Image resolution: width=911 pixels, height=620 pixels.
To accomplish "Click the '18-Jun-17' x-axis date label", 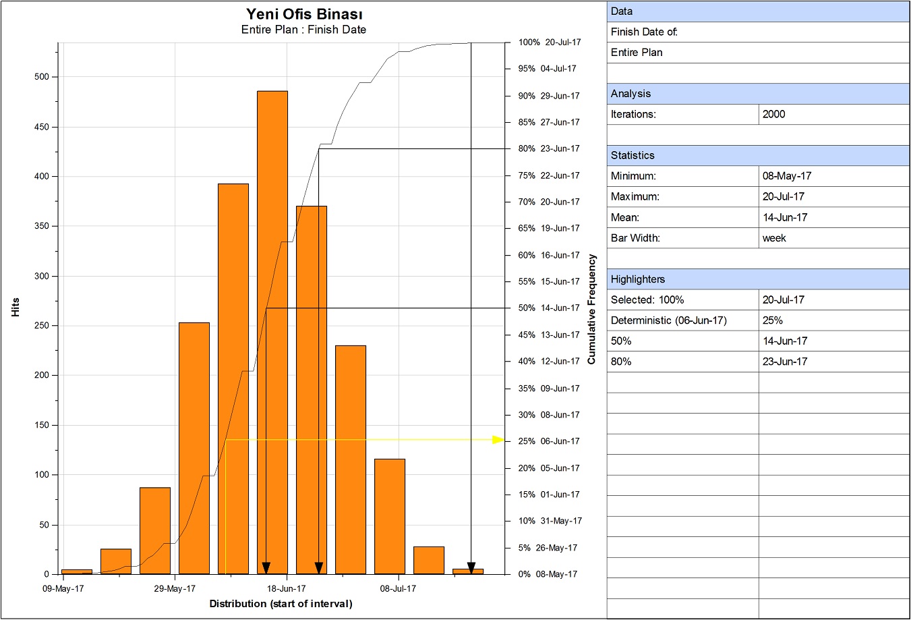I will click(287, 588).
